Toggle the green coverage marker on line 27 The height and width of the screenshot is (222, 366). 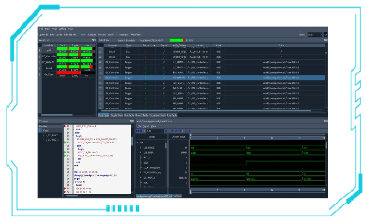(64, 142)
